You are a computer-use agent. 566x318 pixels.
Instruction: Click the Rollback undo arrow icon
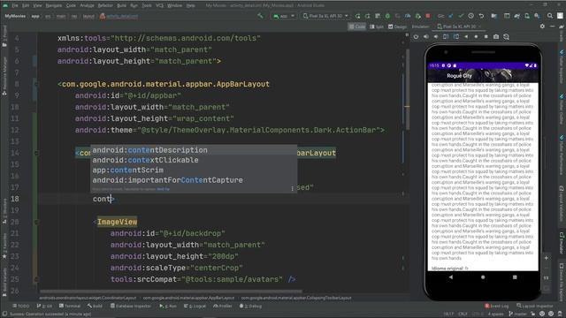click(x=481, y=16)
